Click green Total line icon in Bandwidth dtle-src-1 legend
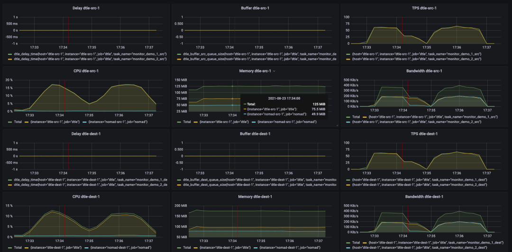Image resolution: width=512 pixels, height=252 pixels. pyautogui.click(x=348, y=116)
